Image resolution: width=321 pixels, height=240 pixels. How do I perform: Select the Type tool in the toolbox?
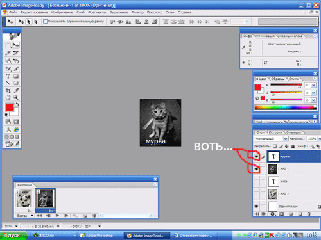point(8,76)
